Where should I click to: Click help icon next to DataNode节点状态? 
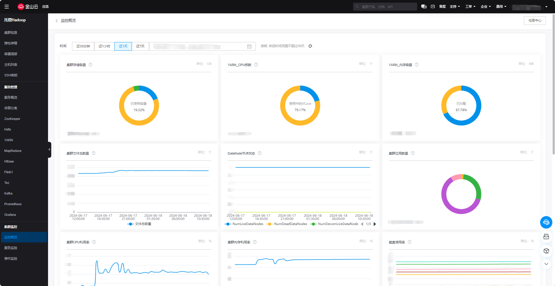(x=259, y=153)
